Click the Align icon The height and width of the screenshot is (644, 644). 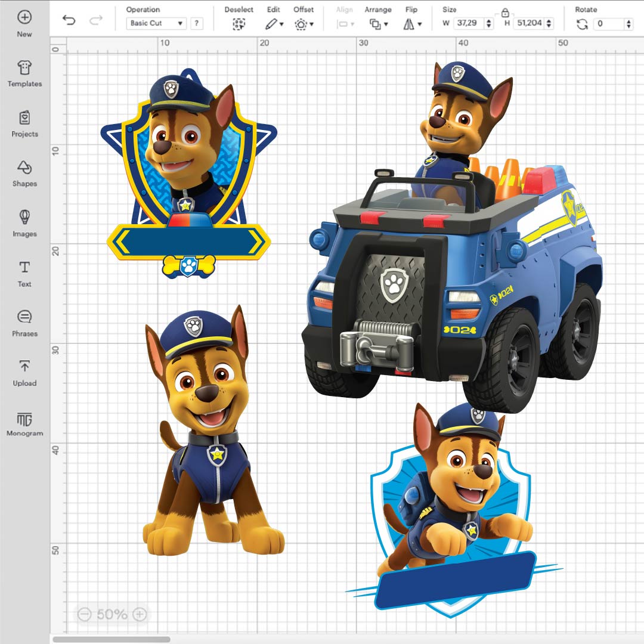point(342,24)
